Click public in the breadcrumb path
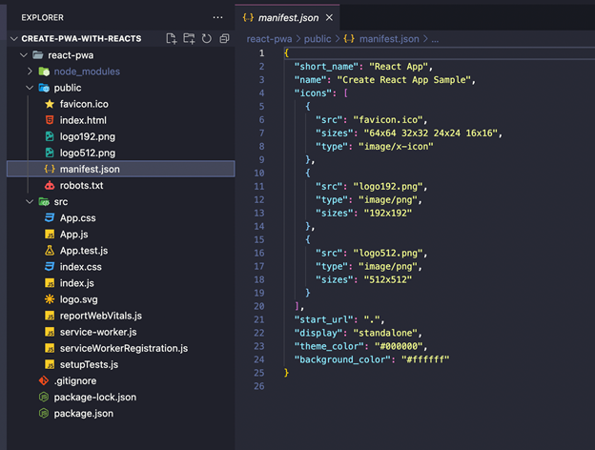Image resolution: width=595 pixels, height=450 pixels. [318, 39]
